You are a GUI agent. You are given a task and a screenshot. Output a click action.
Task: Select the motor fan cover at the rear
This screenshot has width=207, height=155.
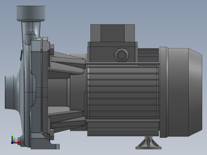[181, 92]
